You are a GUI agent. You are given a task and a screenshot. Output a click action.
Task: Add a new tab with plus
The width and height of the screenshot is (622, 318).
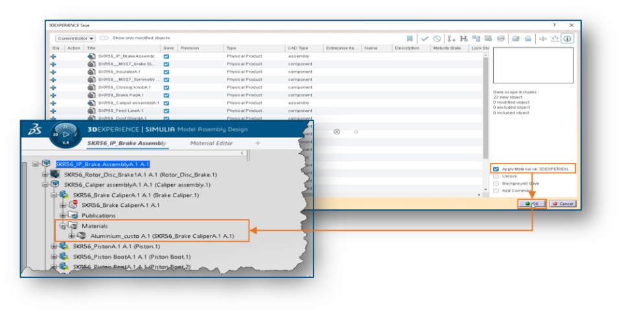(258, 143)
